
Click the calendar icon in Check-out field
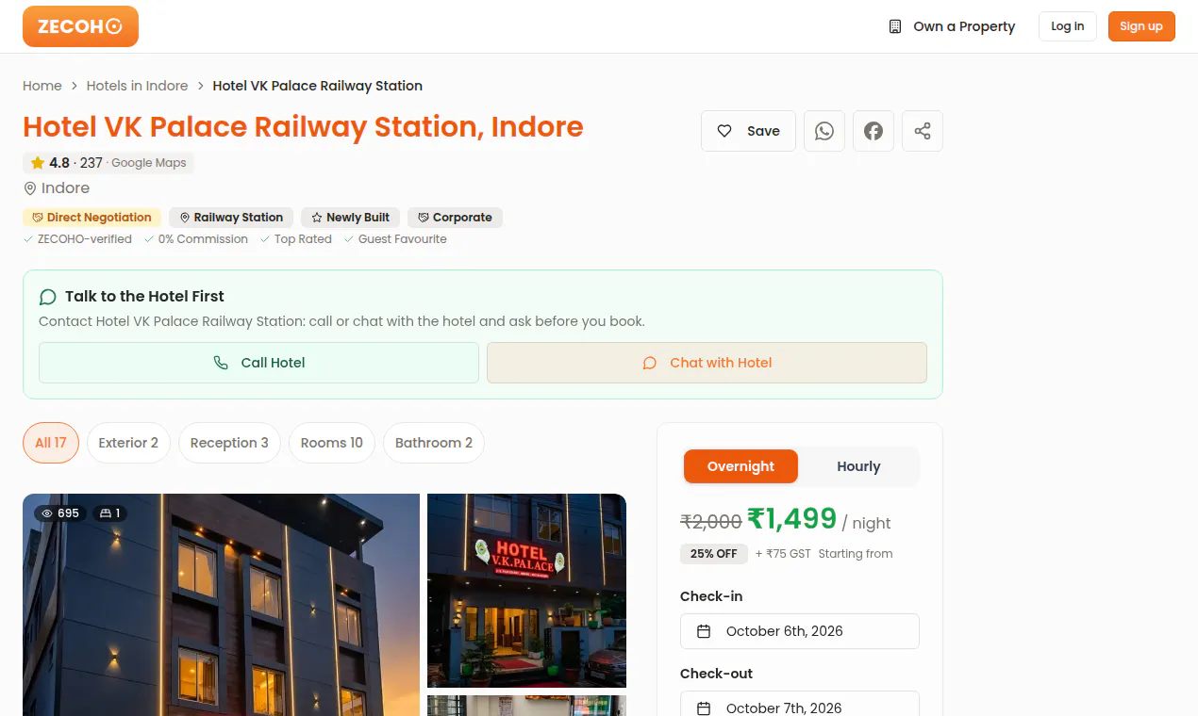point(704,708)
